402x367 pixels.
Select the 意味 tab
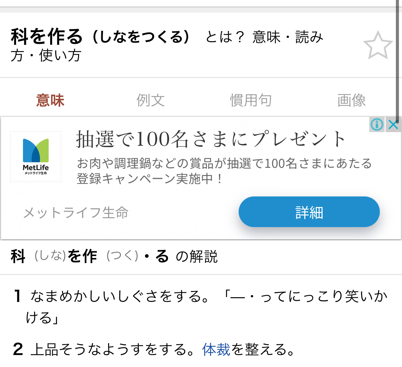click(x=50, y=100)
